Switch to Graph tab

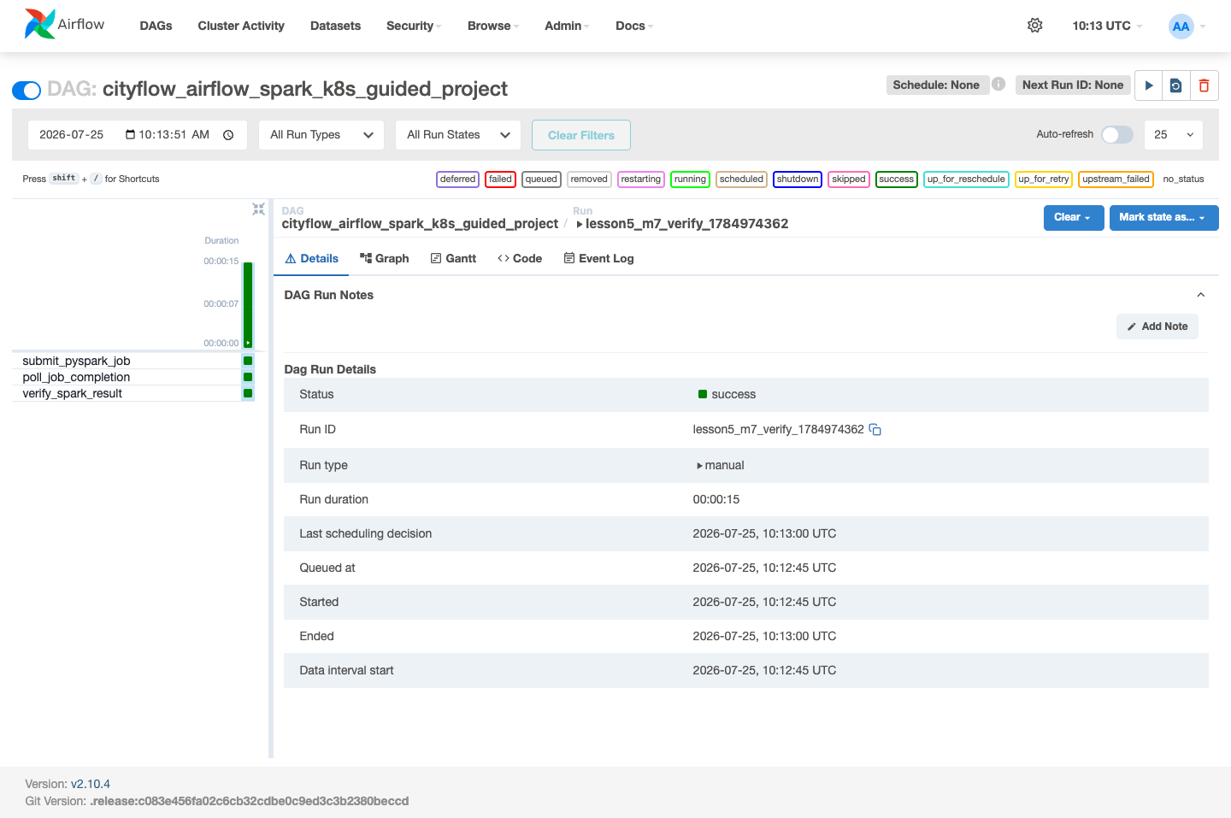pyautogui.click(x=384, y=258)
